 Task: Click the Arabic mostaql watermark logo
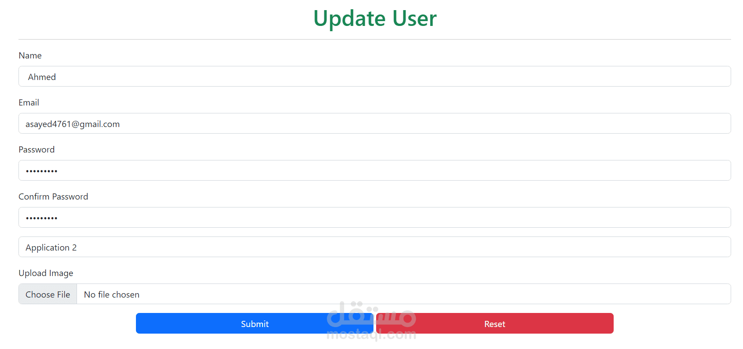[372, 313]
